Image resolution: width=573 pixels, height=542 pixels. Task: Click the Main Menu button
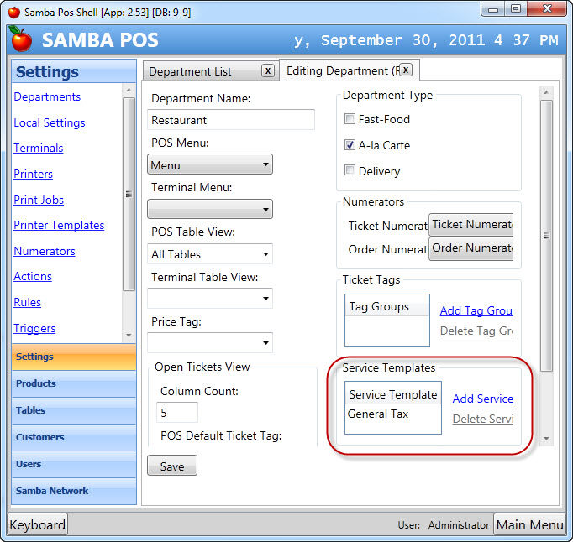(529, 524)
